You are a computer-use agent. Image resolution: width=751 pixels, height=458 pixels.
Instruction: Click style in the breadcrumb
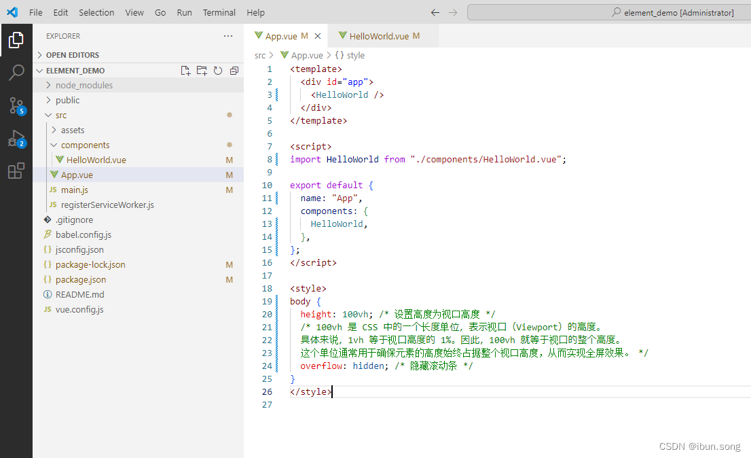(x=355, y=56)
